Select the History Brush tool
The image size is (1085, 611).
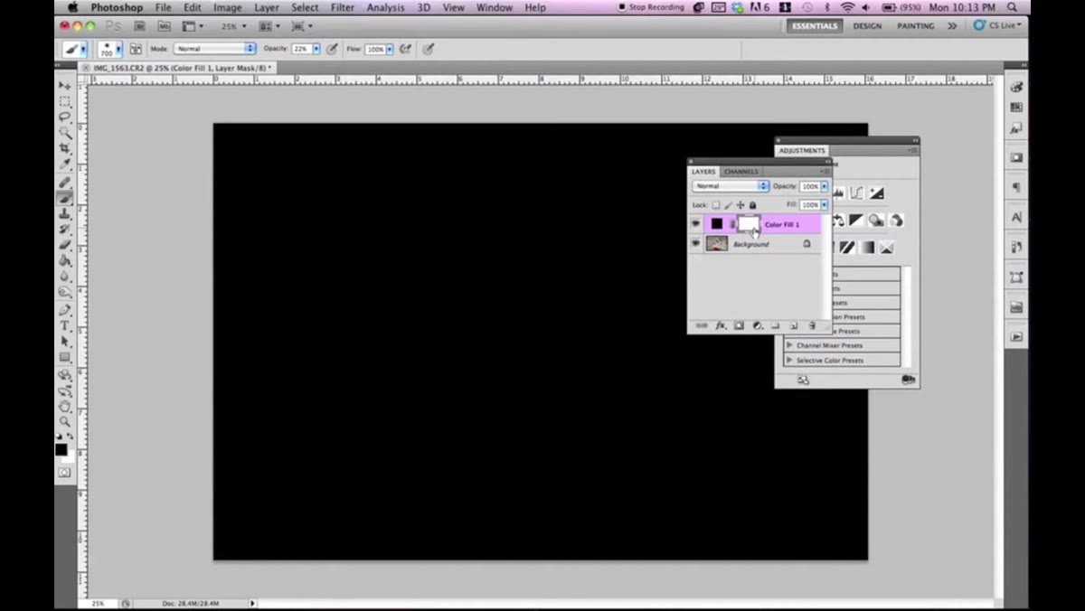pyautogui.click(x=65, y=229)
